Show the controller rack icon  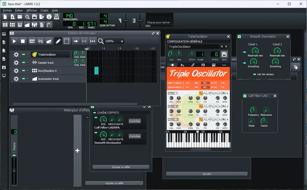pyautogui.click(x=49, y=25)
